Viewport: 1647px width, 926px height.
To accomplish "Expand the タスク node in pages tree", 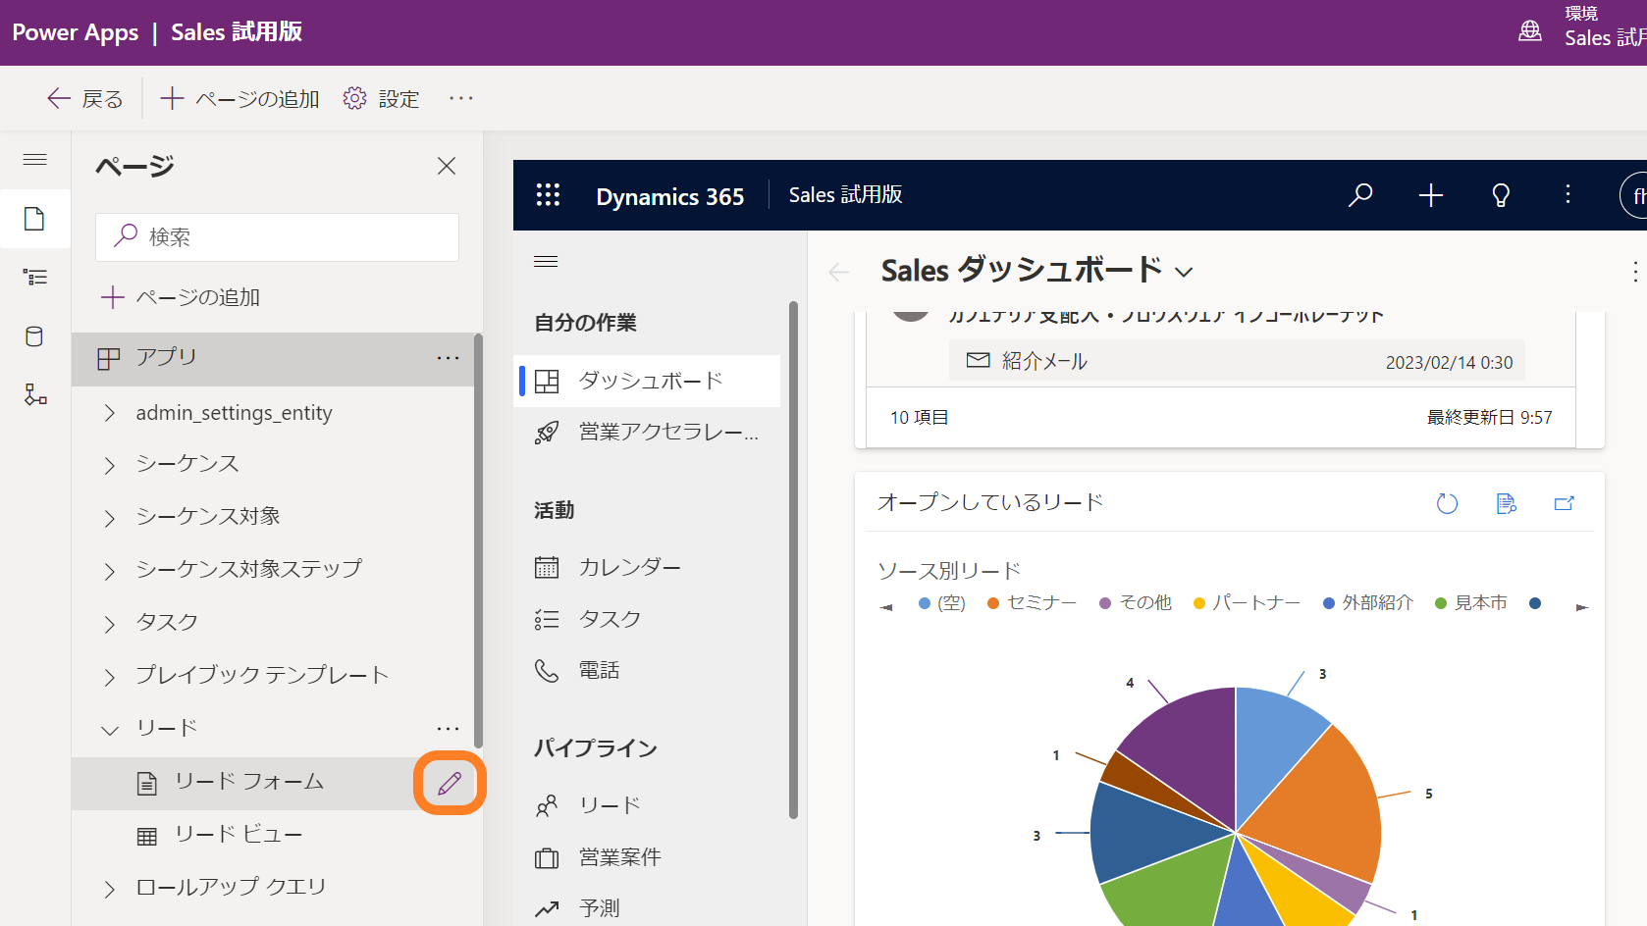I will (x=110, y=624).
